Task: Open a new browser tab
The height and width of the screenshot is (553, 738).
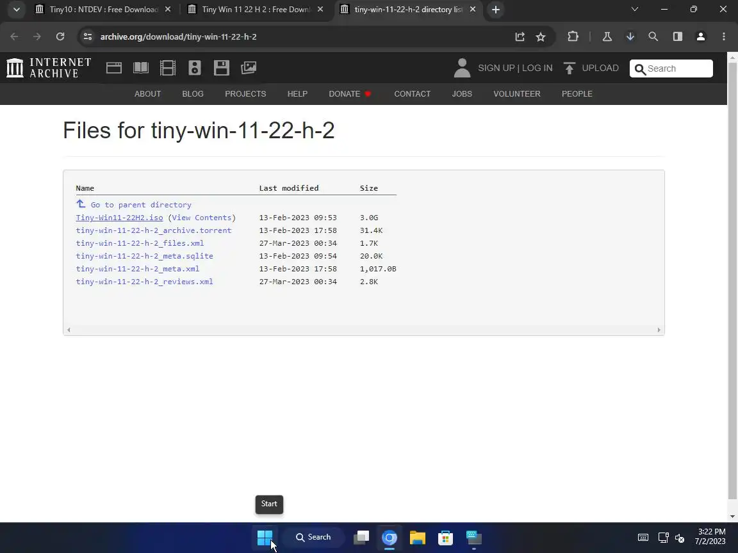Action: point(496,10)
